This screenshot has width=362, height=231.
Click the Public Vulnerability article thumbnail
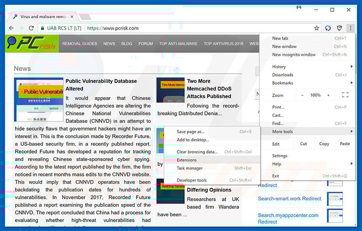pos(38,99)
